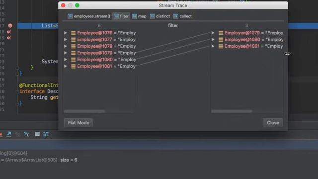Click the @FunctionalInt annotation in editor

click(39, 86)
